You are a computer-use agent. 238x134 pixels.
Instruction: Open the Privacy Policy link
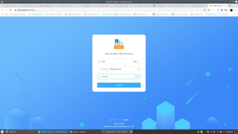tap(119, 124)
